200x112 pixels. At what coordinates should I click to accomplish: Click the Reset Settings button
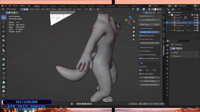click(x=149, y=77)
